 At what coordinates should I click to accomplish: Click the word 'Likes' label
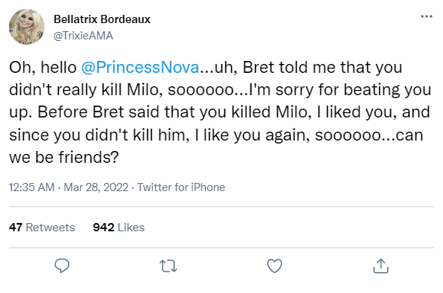(131, 227)
